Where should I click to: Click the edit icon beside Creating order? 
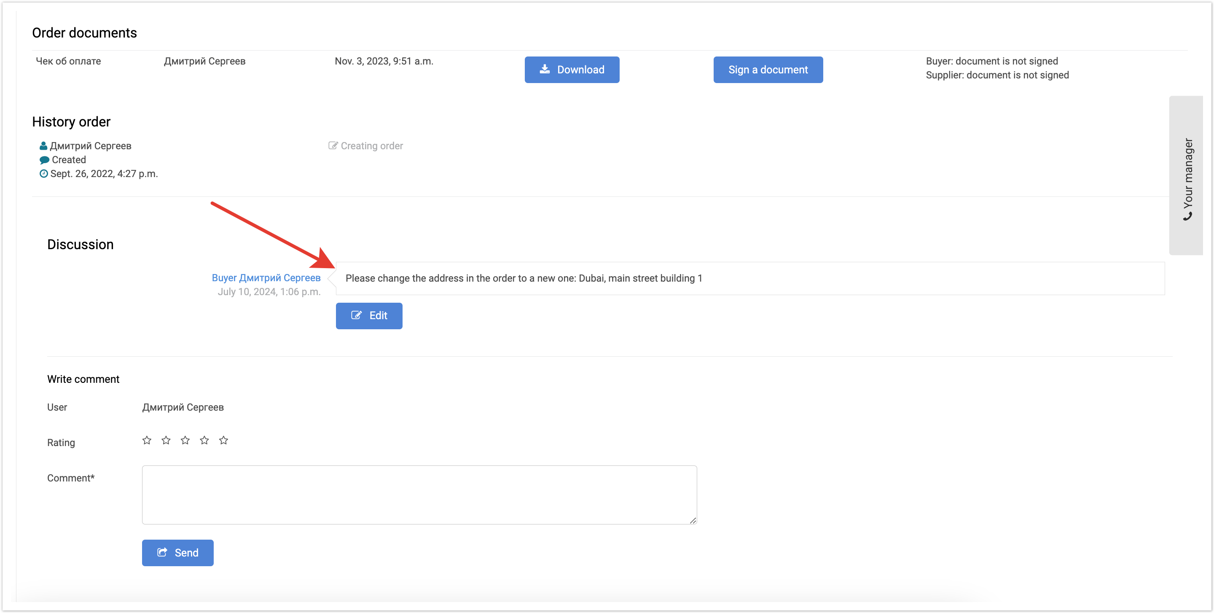tap(333, 145)
